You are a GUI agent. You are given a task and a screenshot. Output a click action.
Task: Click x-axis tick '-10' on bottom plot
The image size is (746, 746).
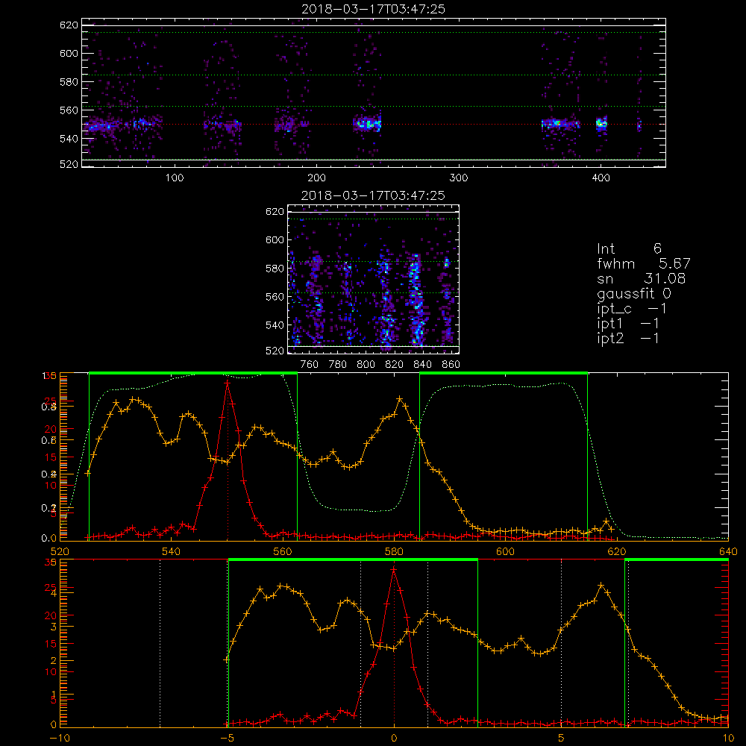pos(60,739)
